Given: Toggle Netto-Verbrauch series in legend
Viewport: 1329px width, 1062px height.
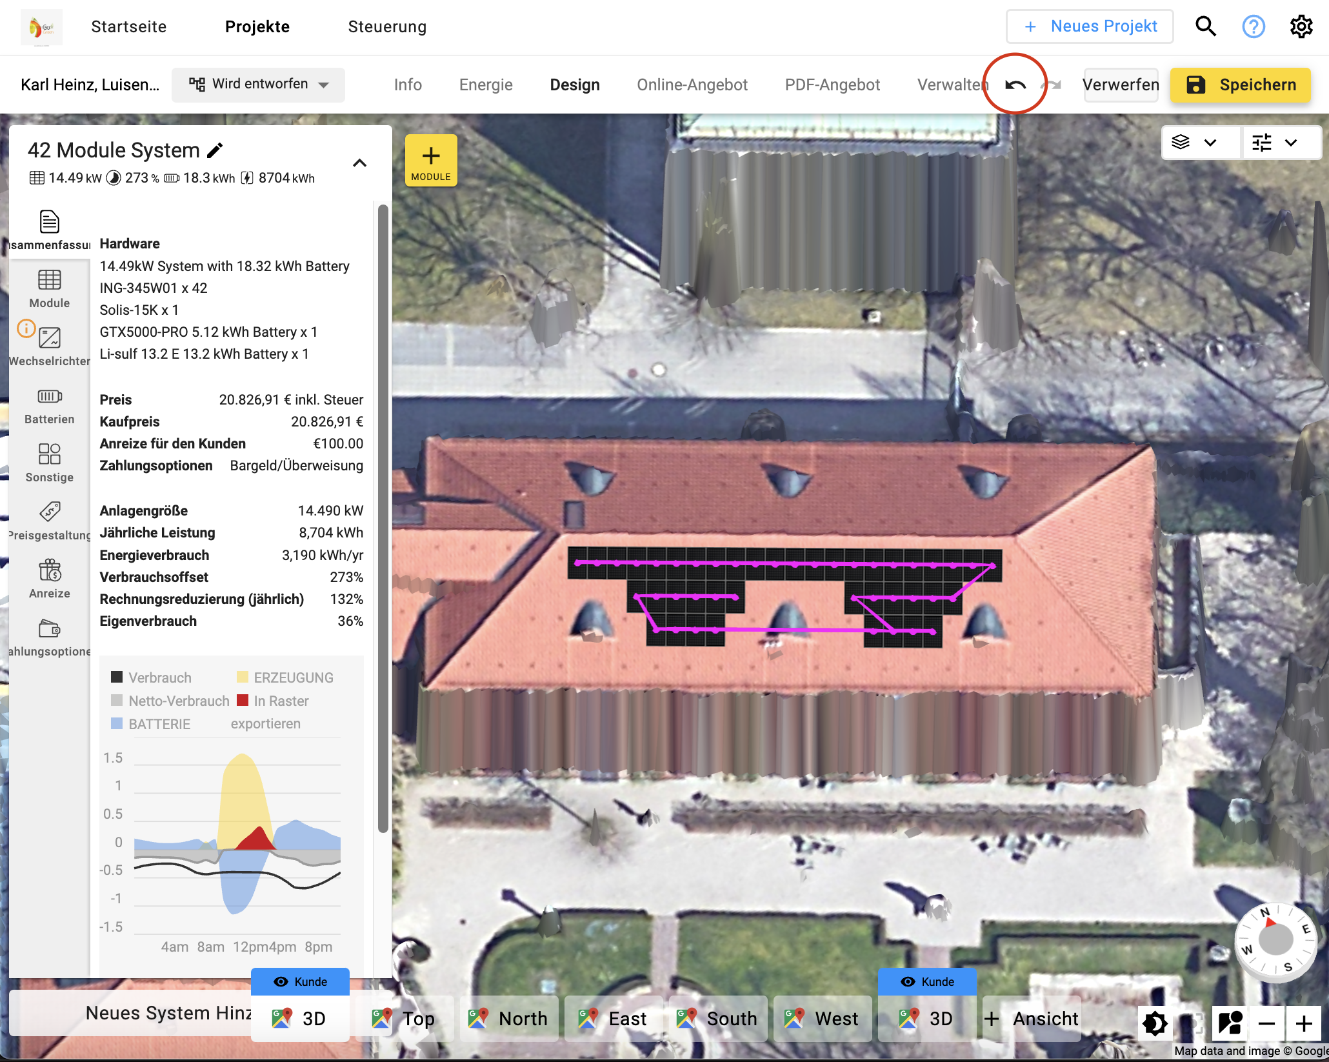Looking at the screenshot, I should point(170,701).
